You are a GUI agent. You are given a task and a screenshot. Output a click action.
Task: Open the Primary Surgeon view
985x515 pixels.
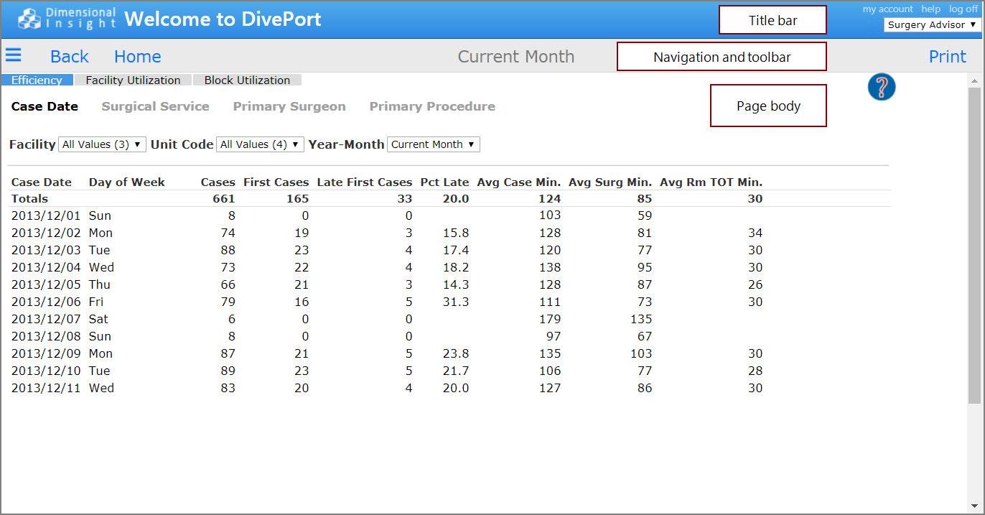[289, 106]
